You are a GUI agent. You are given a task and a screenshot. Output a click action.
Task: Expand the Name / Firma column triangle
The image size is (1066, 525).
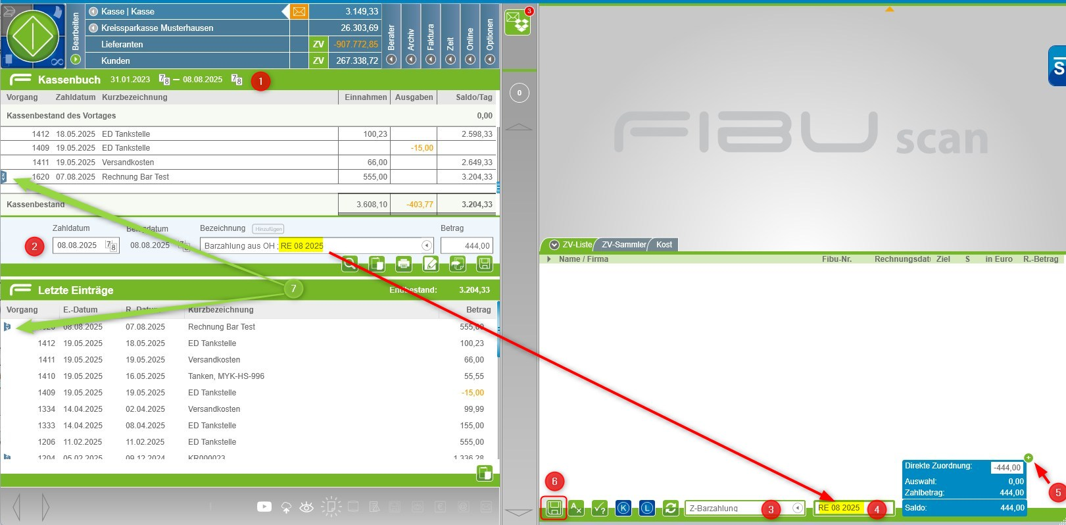(549, 259)
